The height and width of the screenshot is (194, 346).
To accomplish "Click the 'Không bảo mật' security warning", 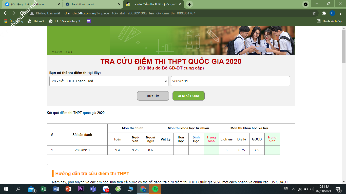I will (x=45, y=13).
